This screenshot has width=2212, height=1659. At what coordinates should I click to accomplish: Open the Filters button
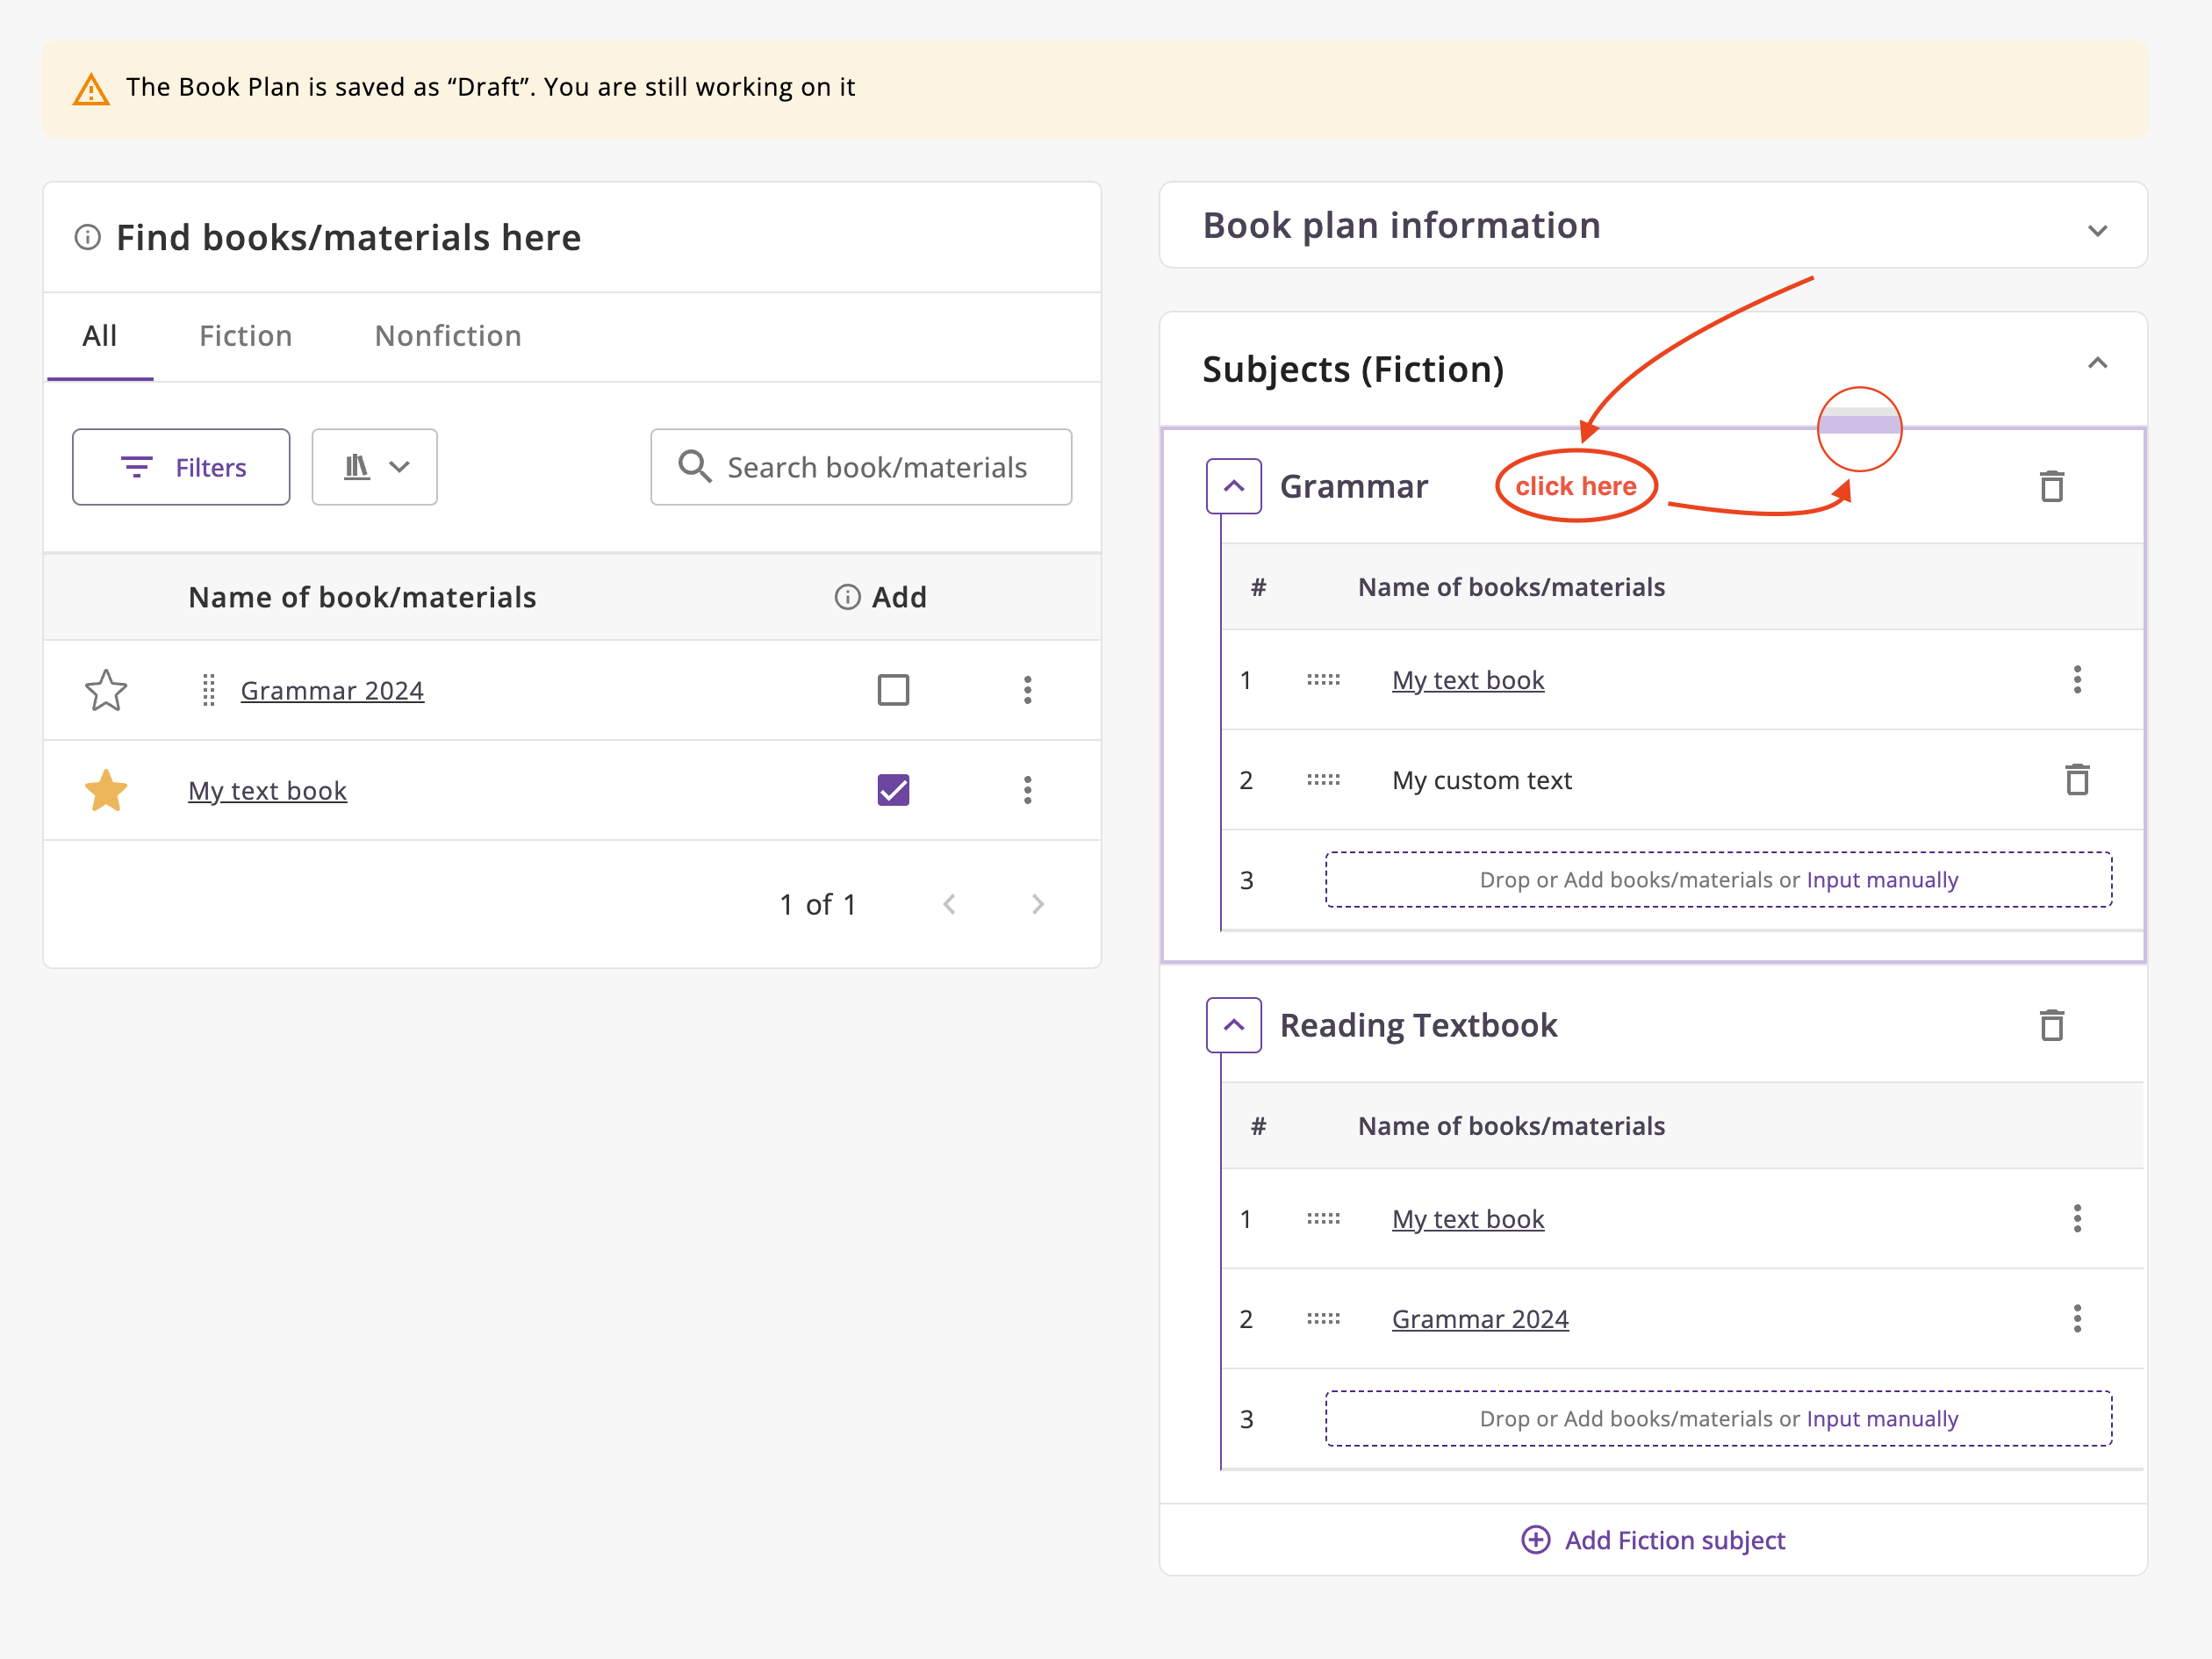point(181,467)
